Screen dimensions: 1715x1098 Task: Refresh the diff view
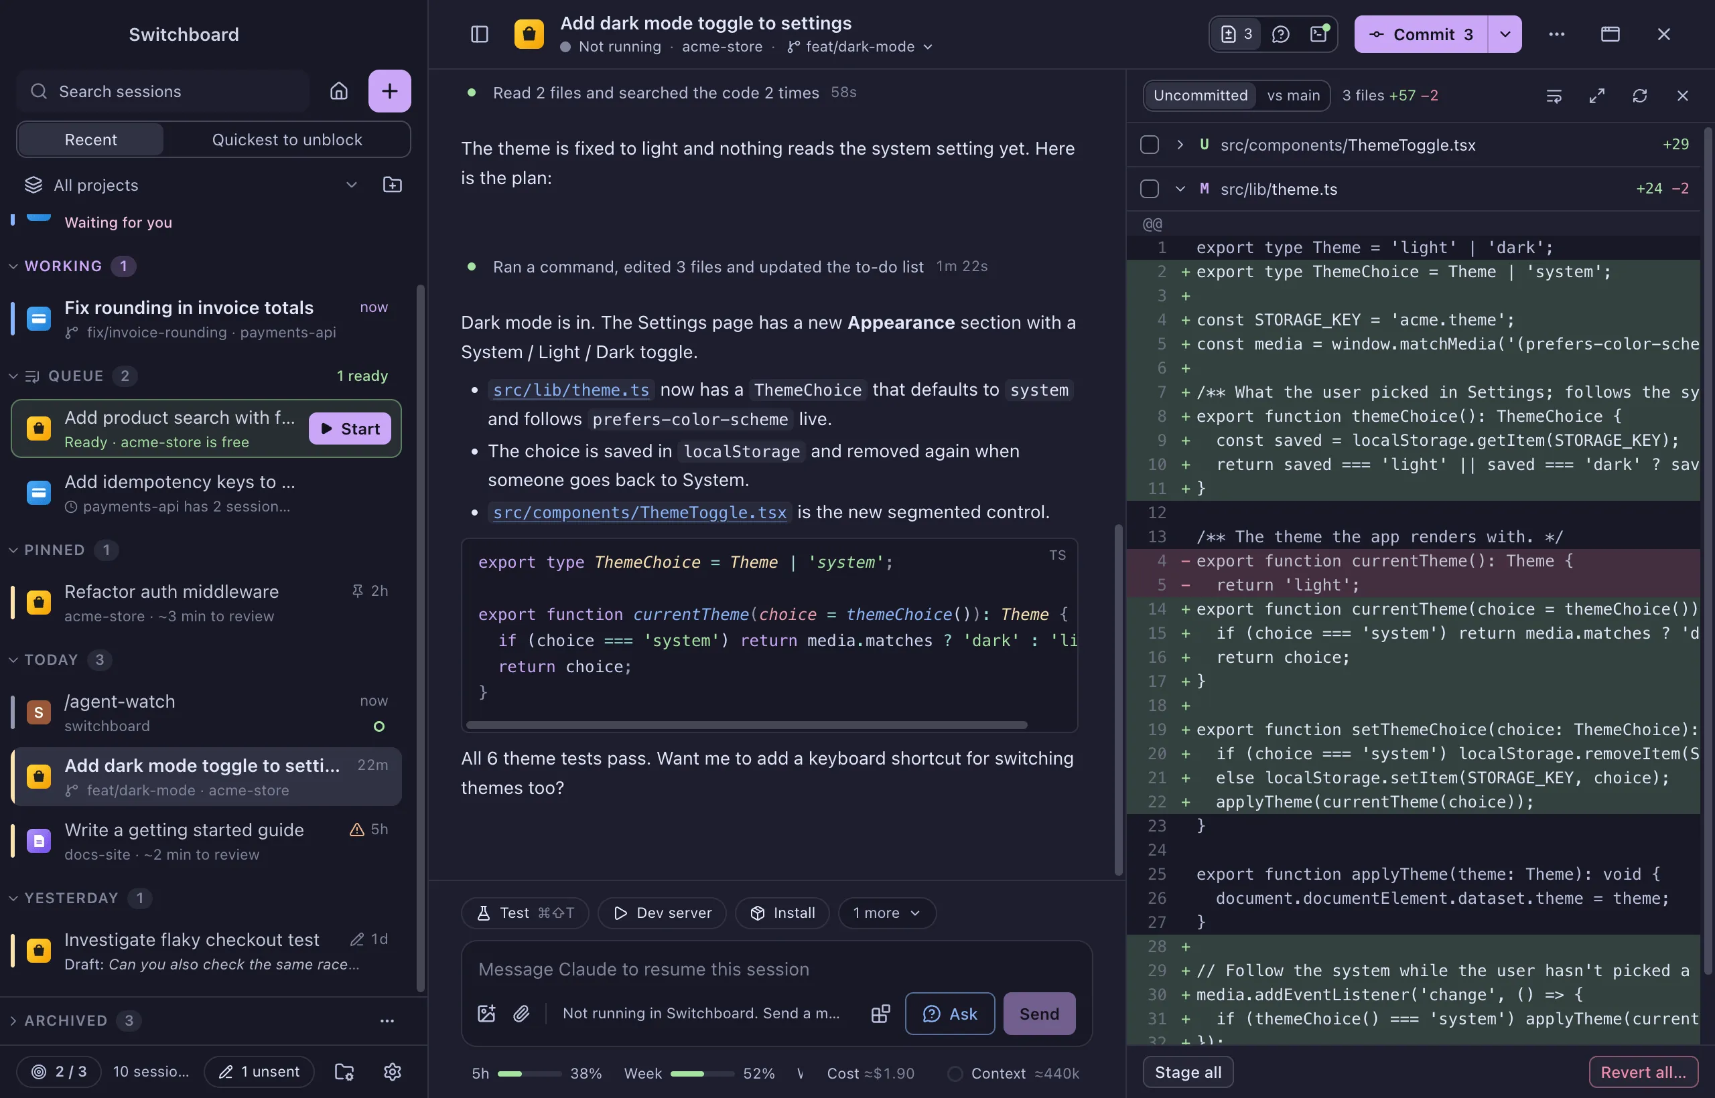[x=1639, y=96]
